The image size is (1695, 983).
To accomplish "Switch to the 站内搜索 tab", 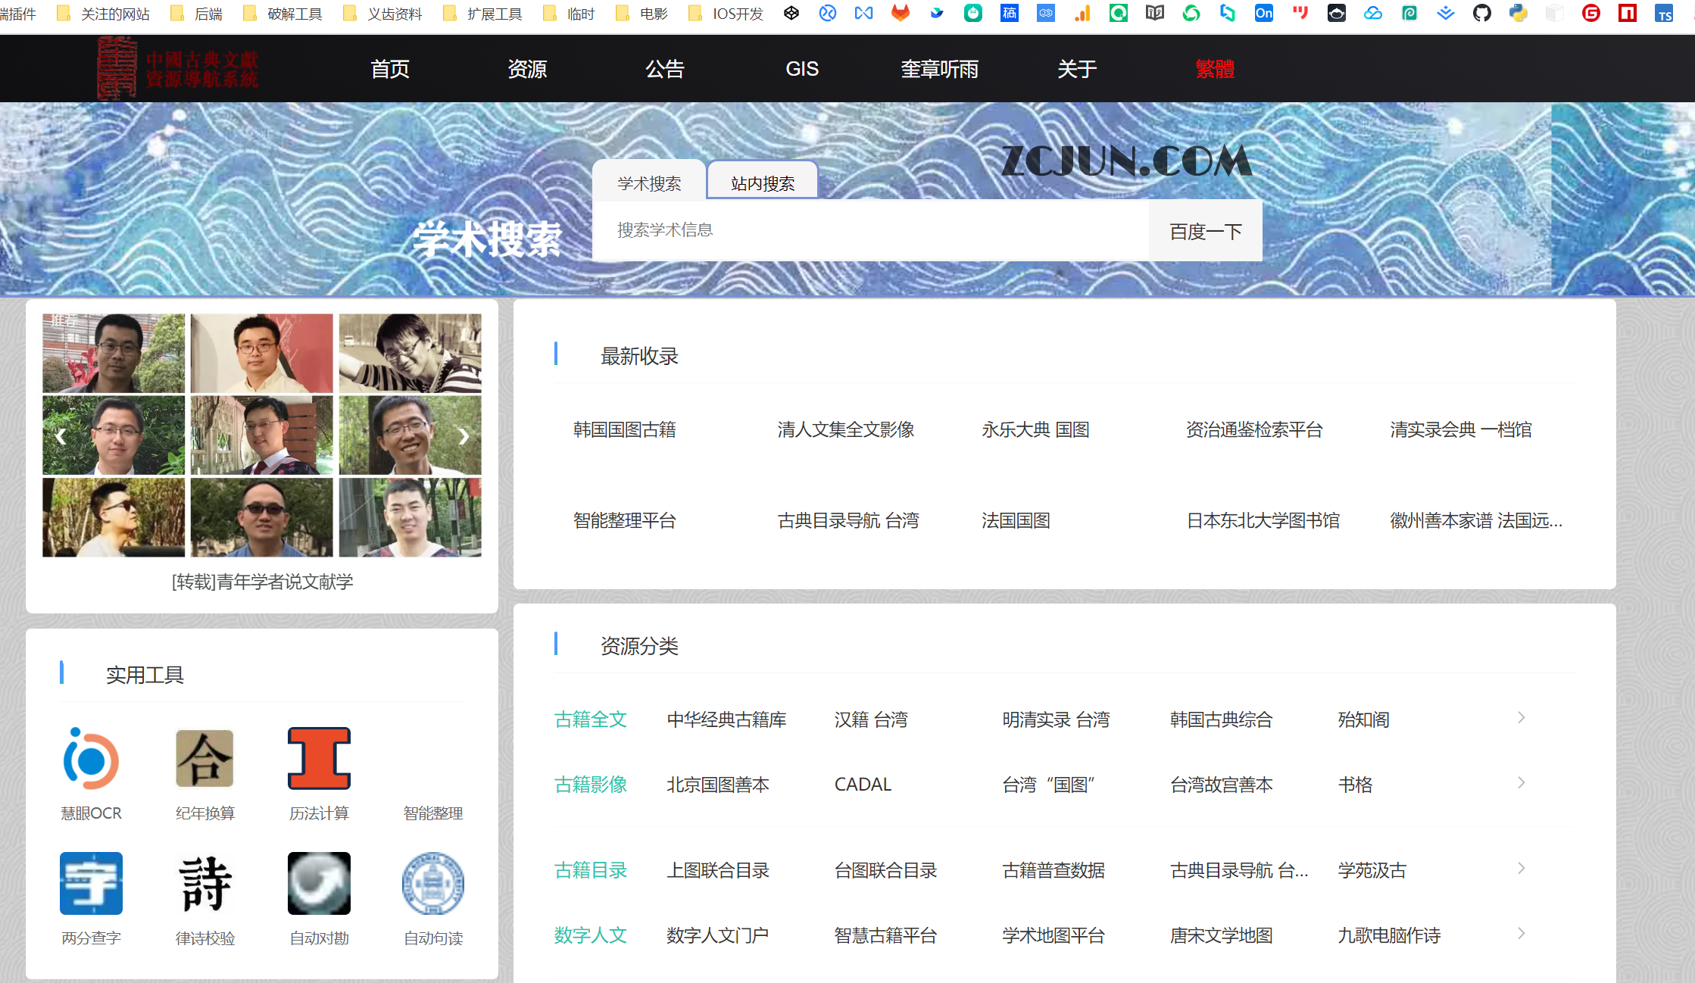I will pos(761,181).
